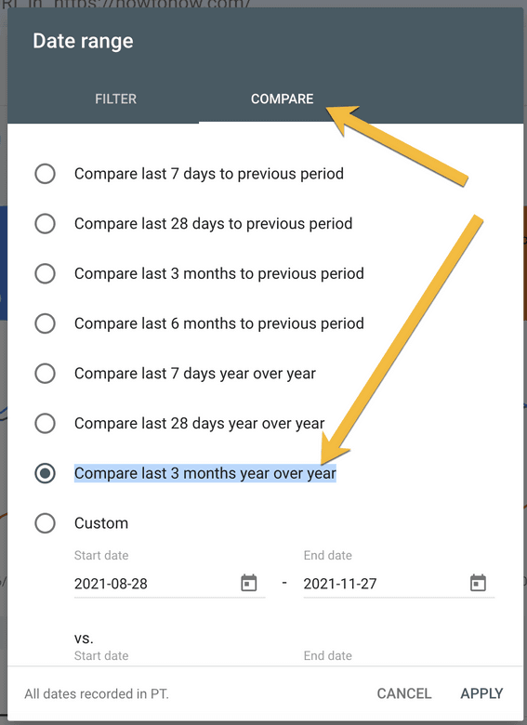Click the 'Date range' dialog title

84,41
